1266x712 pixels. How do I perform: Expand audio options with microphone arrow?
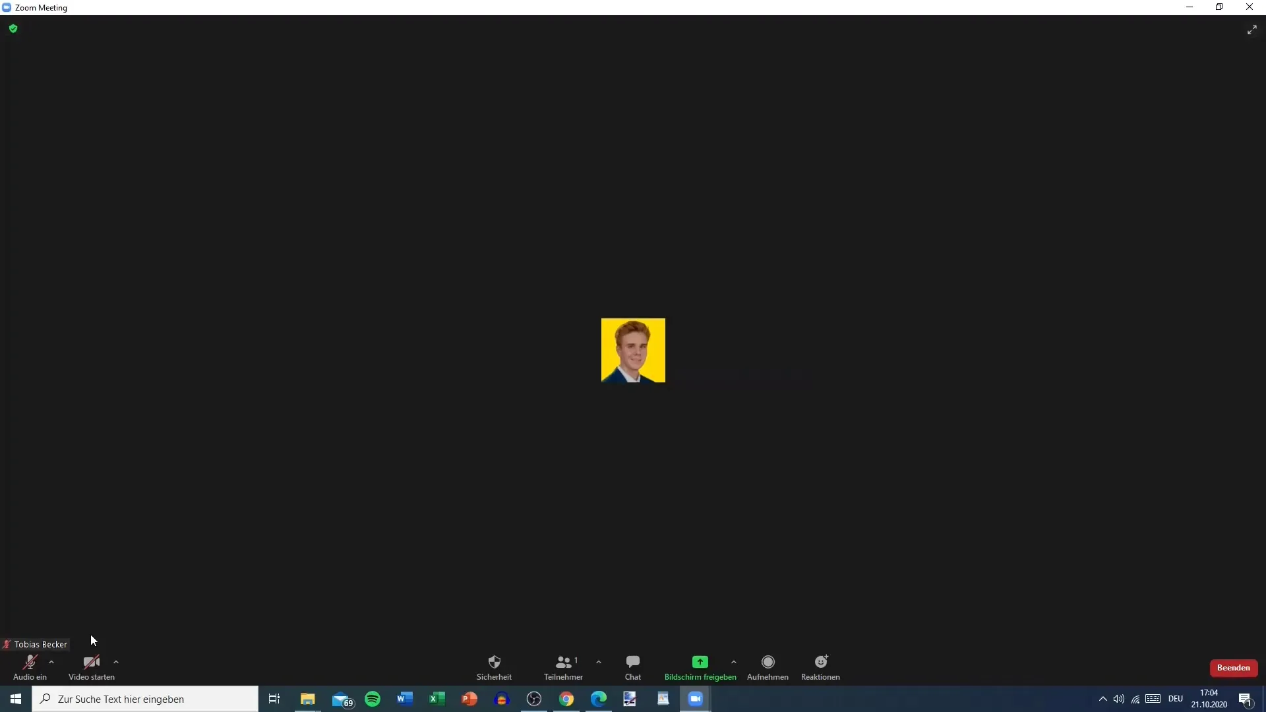click(x=51, y=663)
